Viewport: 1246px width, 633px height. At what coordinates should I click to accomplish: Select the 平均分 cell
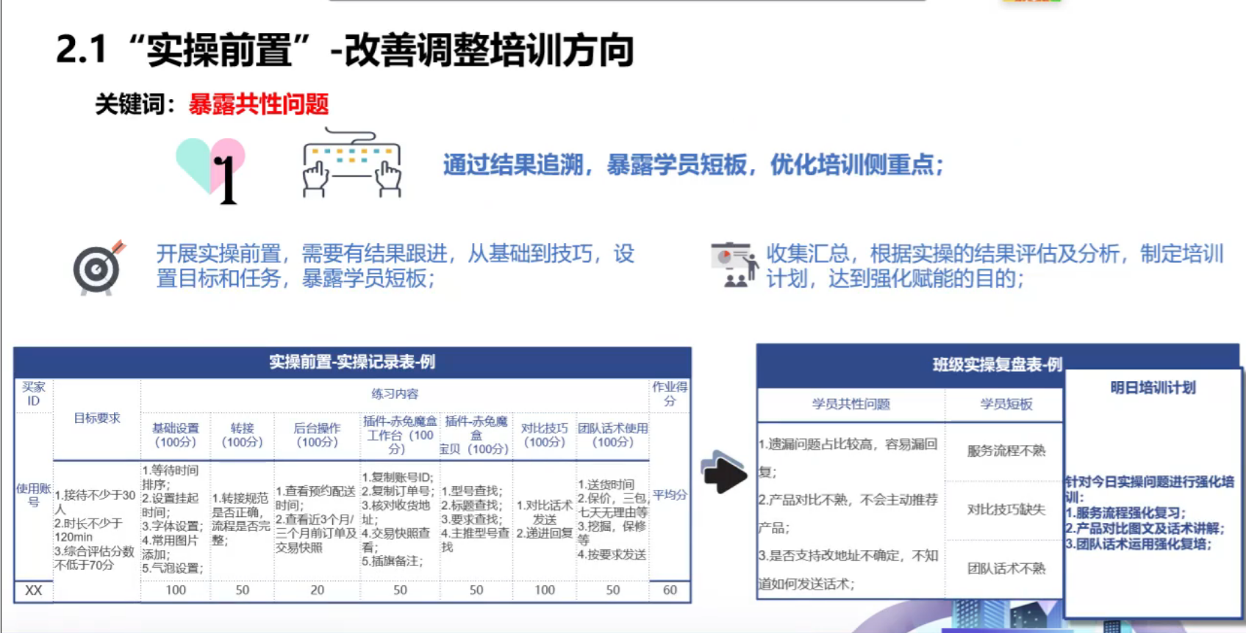coord(670,495)
